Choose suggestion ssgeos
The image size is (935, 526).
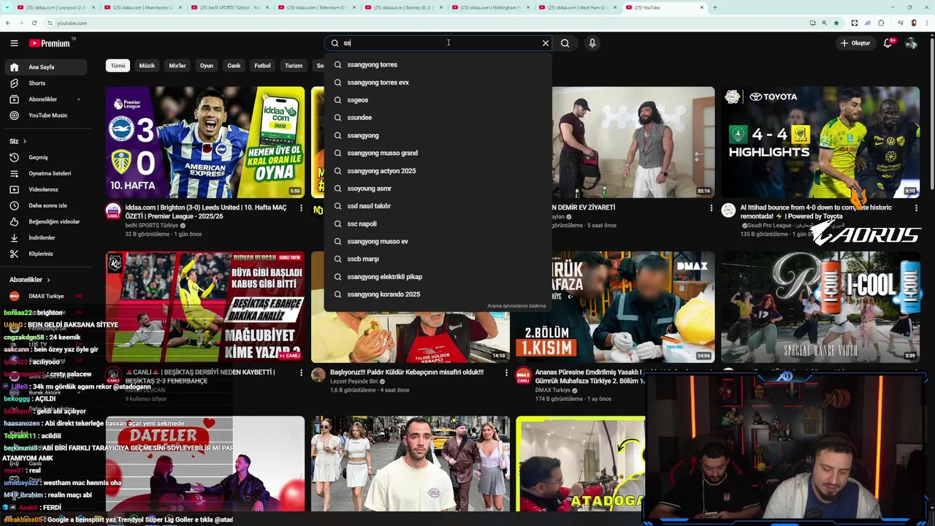(x=438, y=100)
